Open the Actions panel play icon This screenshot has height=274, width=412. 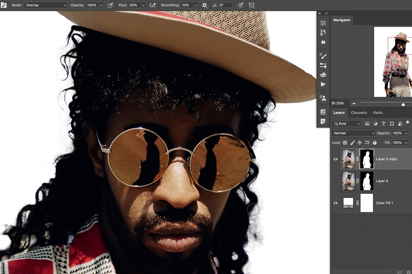(x=323, y=84)
